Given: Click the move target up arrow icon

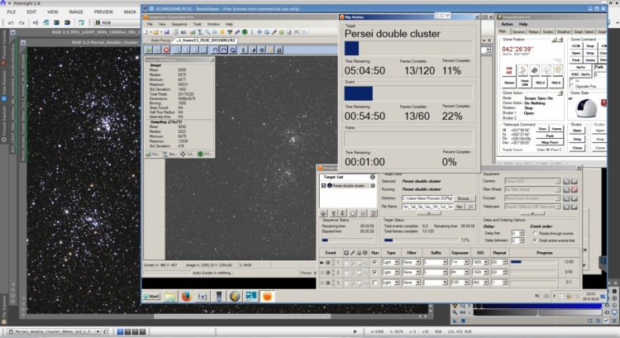Looking at the screenshot, I should 333,213.
